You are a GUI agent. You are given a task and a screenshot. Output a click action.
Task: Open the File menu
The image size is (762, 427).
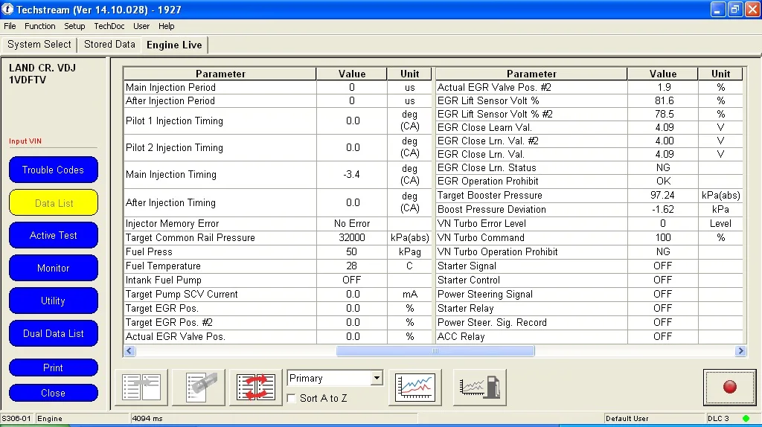[10, 26]
